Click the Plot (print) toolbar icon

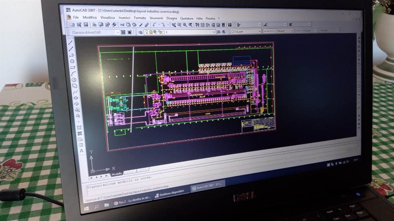[95, 25]
